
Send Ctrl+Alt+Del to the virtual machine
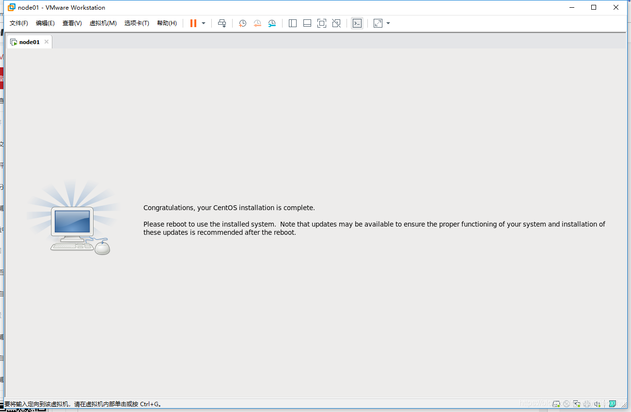tap(222, 23)
